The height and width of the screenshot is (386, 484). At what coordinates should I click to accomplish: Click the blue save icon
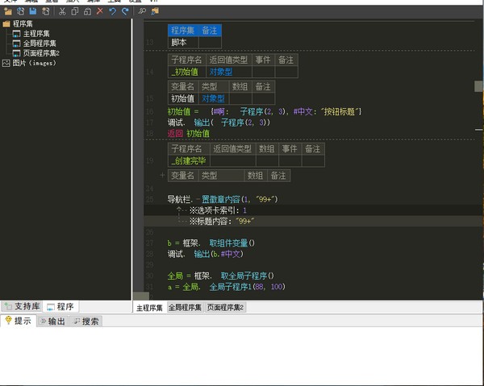(33, 11)
